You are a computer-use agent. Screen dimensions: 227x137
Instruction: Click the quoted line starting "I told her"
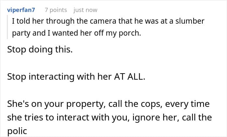[x=108, y=21]
